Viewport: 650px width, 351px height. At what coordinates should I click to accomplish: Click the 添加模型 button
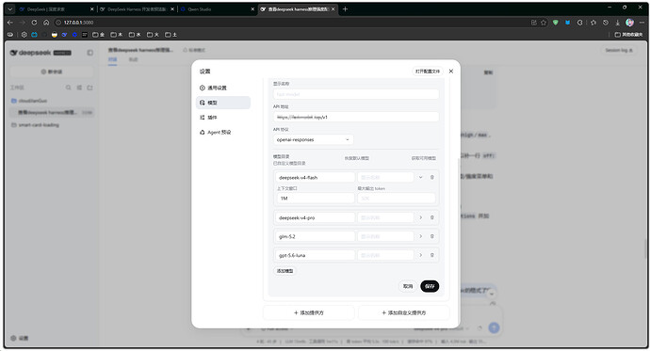(x=284, y=271)
